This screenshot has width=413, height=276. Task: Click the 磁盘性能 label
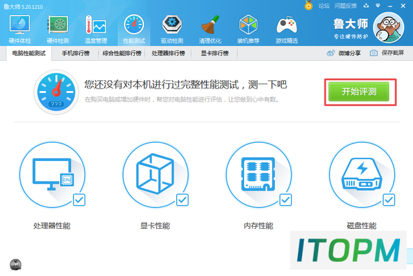click(361, 226)
